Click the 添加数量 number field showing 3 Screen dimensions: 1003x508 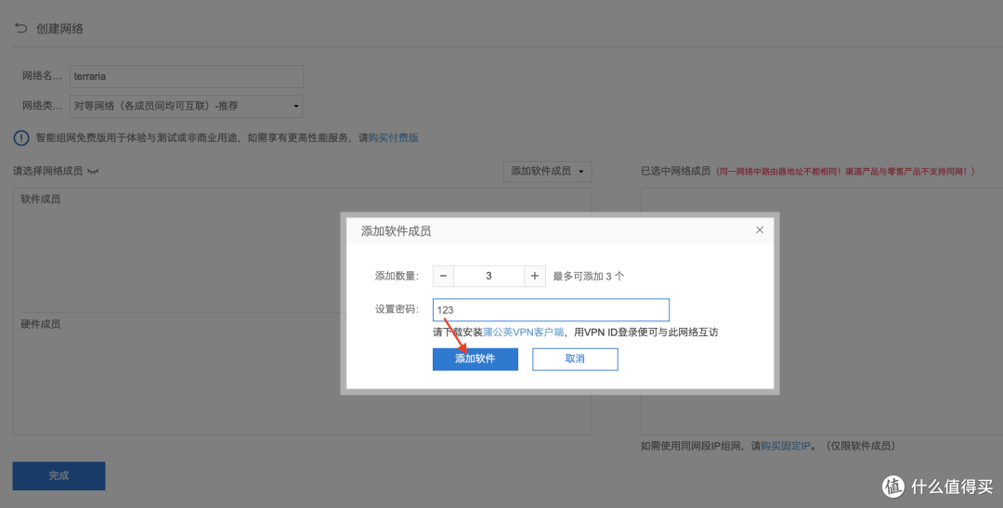(x=488, y=276)
